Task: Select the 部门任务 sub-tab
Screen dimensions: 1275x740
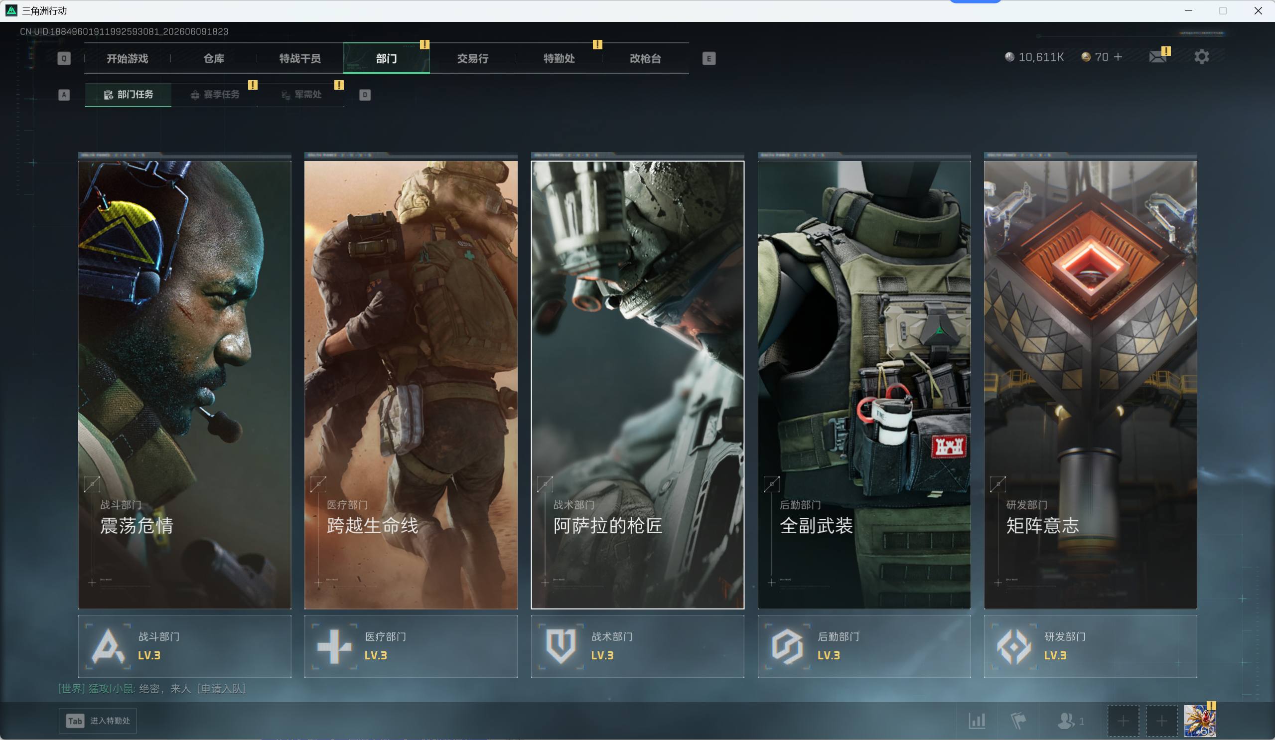Action: [x=128, y=95]
